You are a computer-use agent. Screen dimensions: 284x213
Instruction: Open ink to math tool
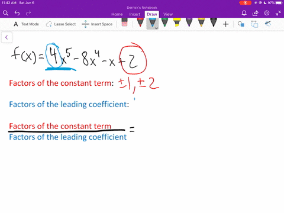coord(267,24)
